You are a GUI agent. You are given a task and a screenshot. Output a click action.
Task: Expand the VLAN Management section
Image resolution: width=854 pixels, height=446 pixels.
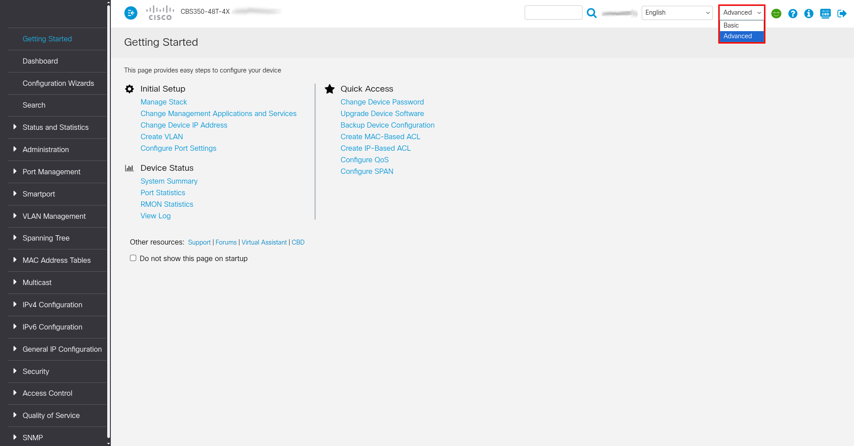click(54, 216)
